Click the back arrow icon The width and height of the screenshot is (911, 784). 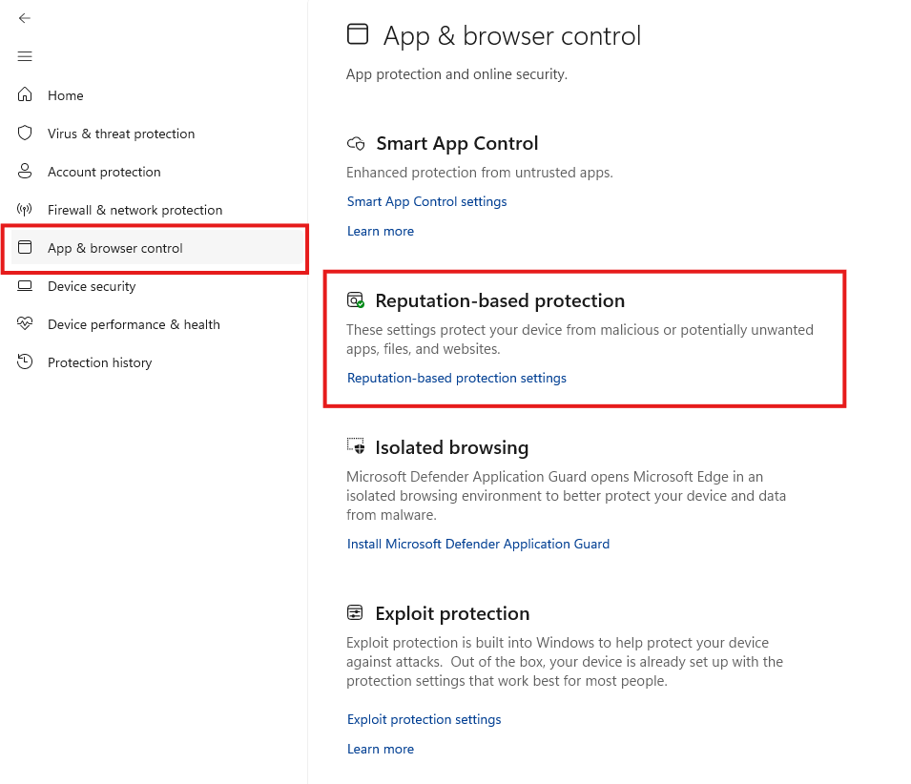pyautogui.click(x=25, y=18)
